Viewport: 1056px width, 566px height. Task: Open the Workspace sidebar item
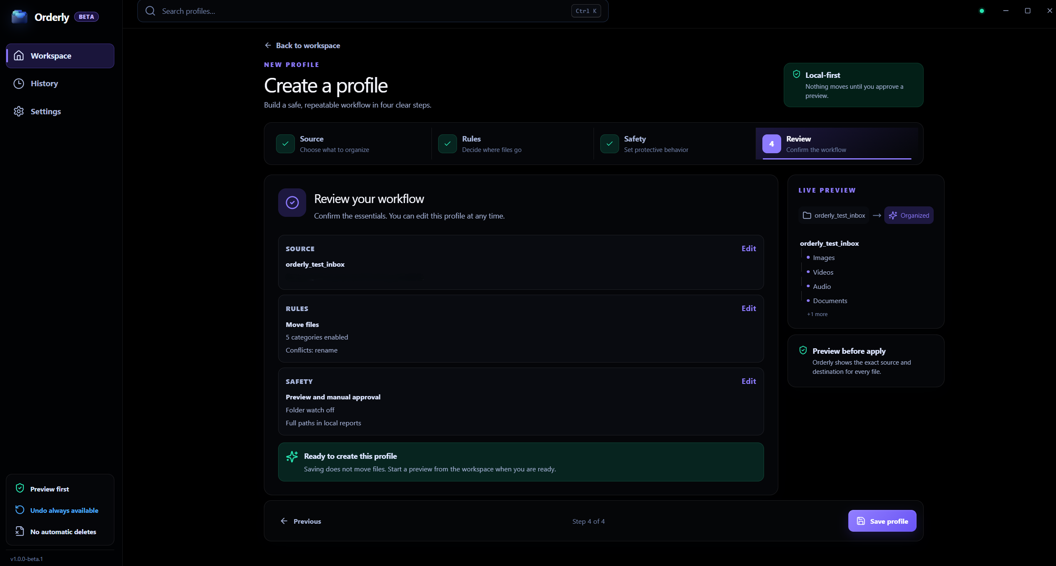60,56
